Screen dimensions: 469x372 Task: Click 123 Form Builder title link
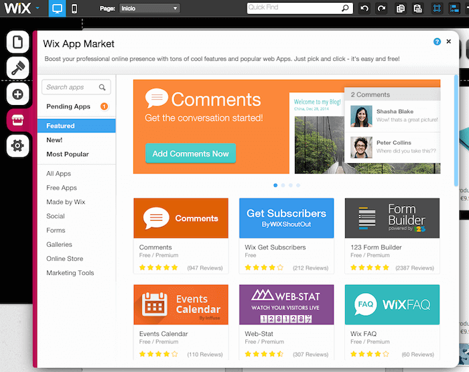click(x=376, y=248)
